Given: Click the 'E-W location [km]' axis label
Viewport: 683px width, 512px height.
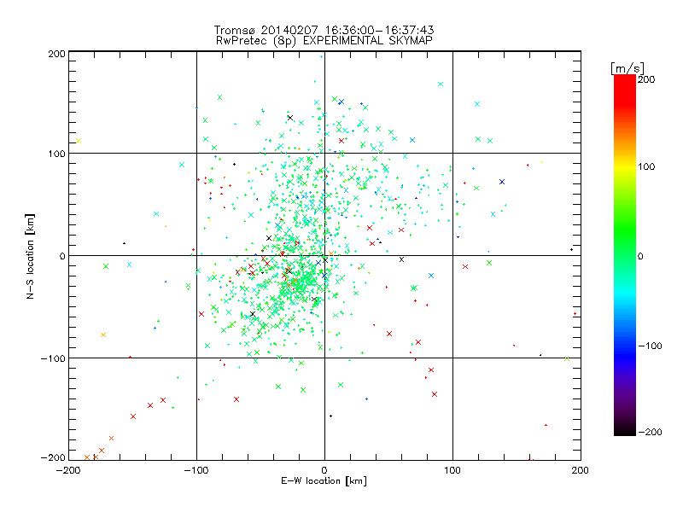Looking at the screenshot, I should 324,481.
